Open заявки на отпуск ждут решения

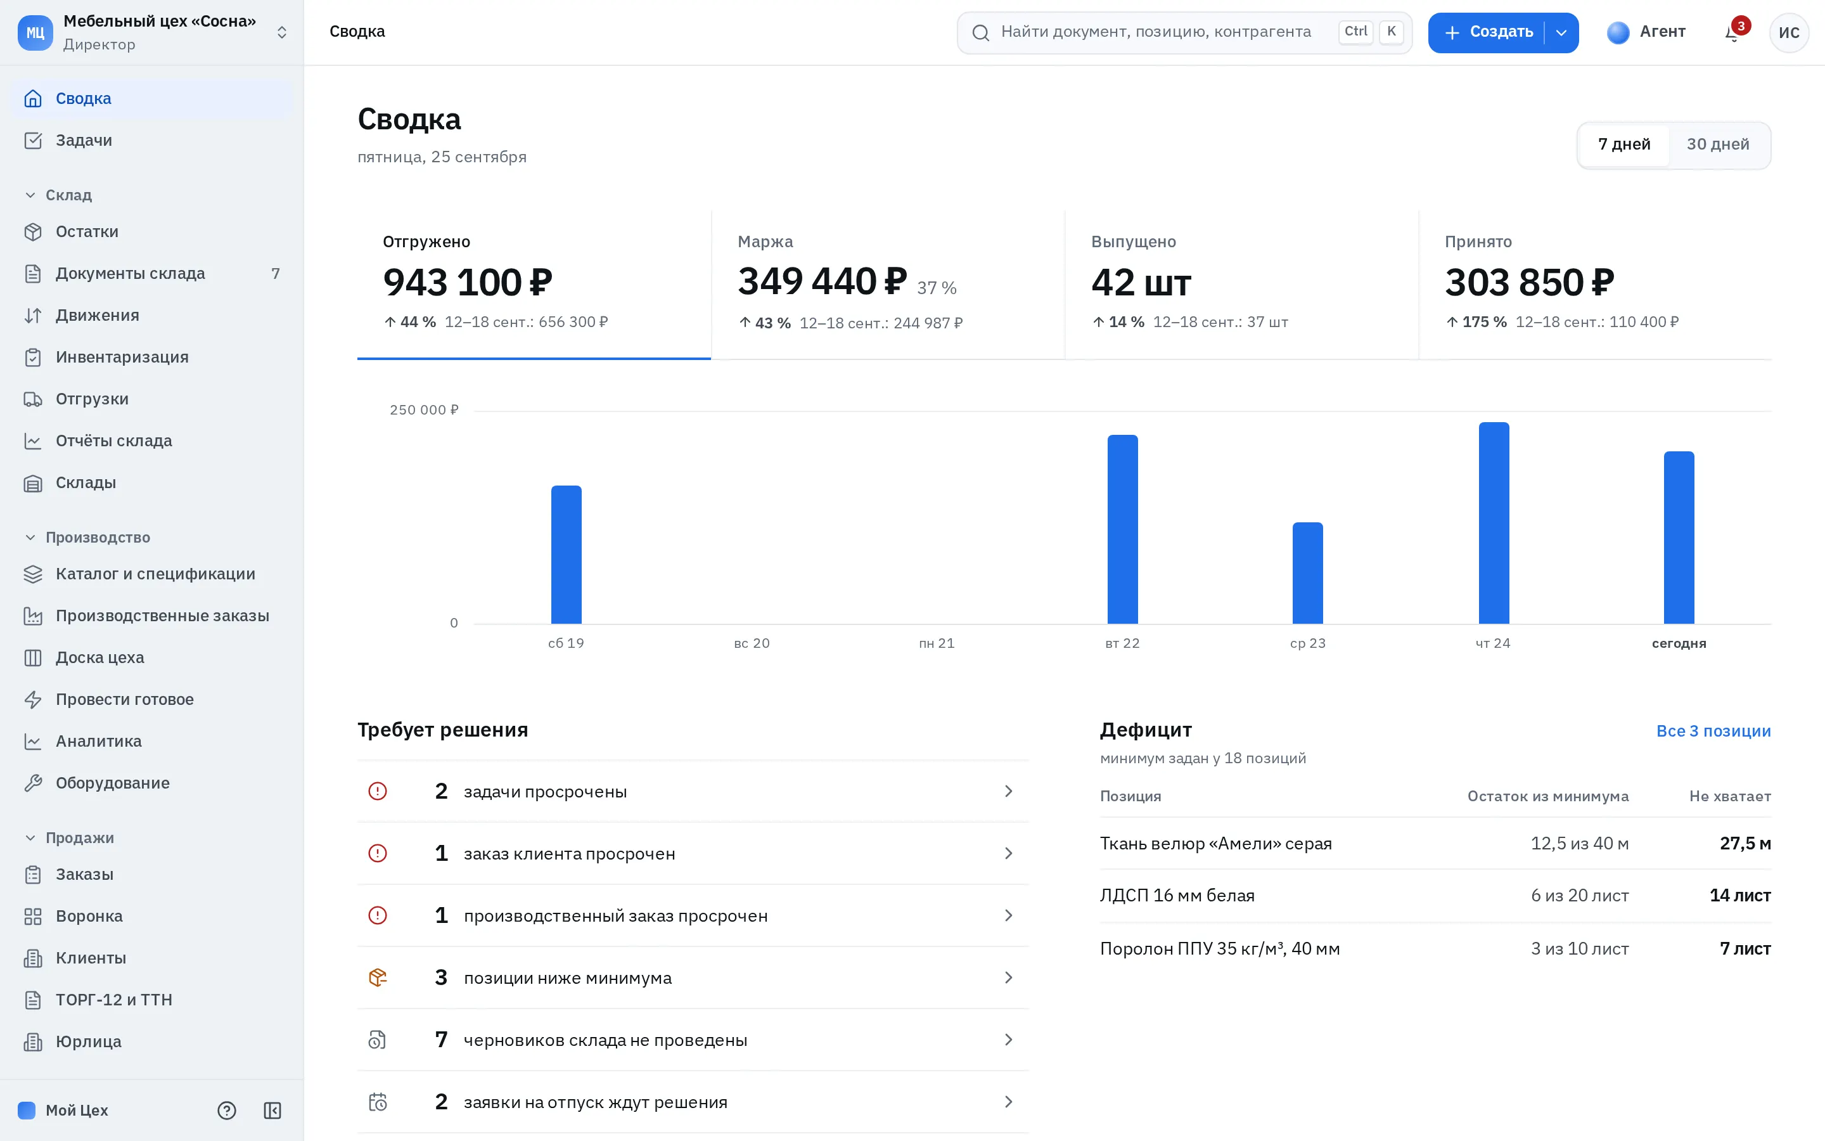point(692,1102)
